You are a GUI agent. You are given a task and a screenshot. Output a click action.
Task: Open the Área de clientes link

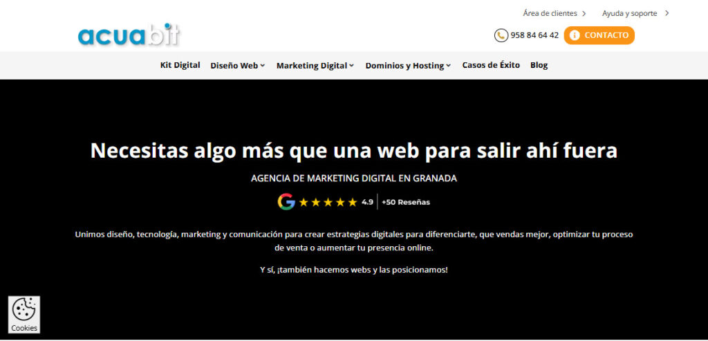[x=550, y=13]
